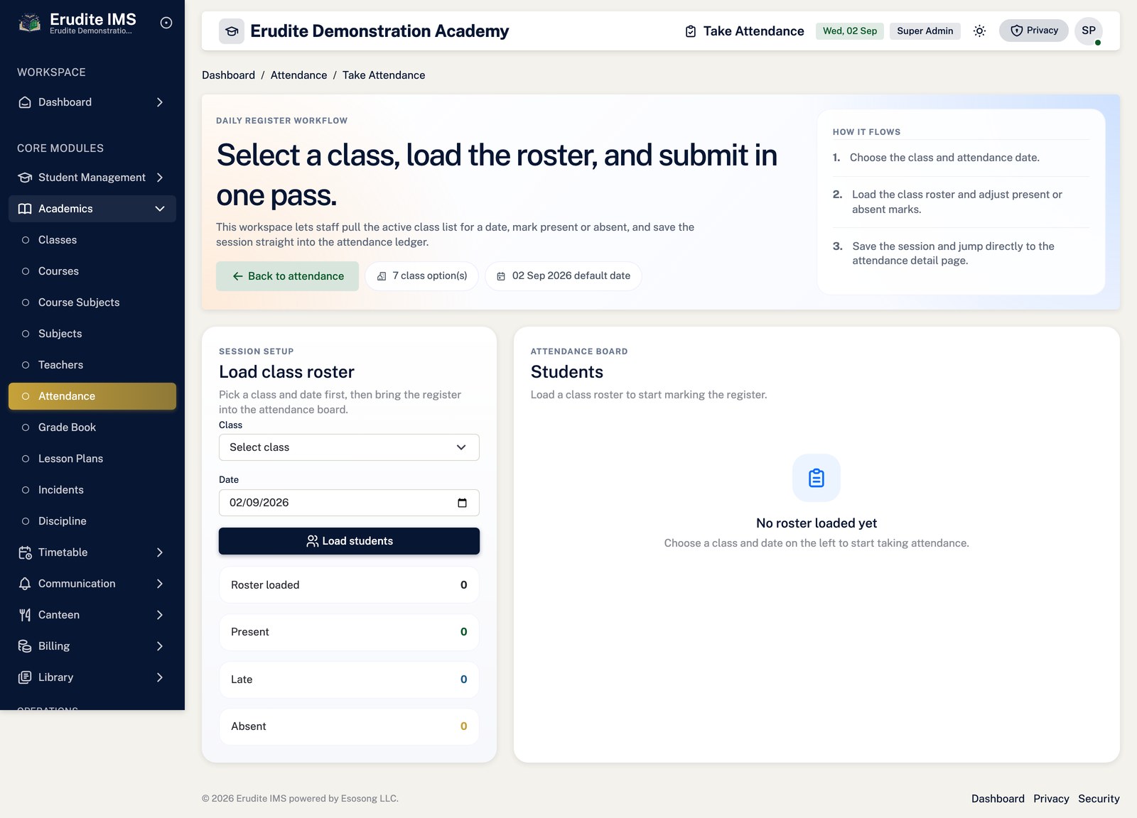
Task: Click the graduation cap academy icon
Action: point(232,31)
